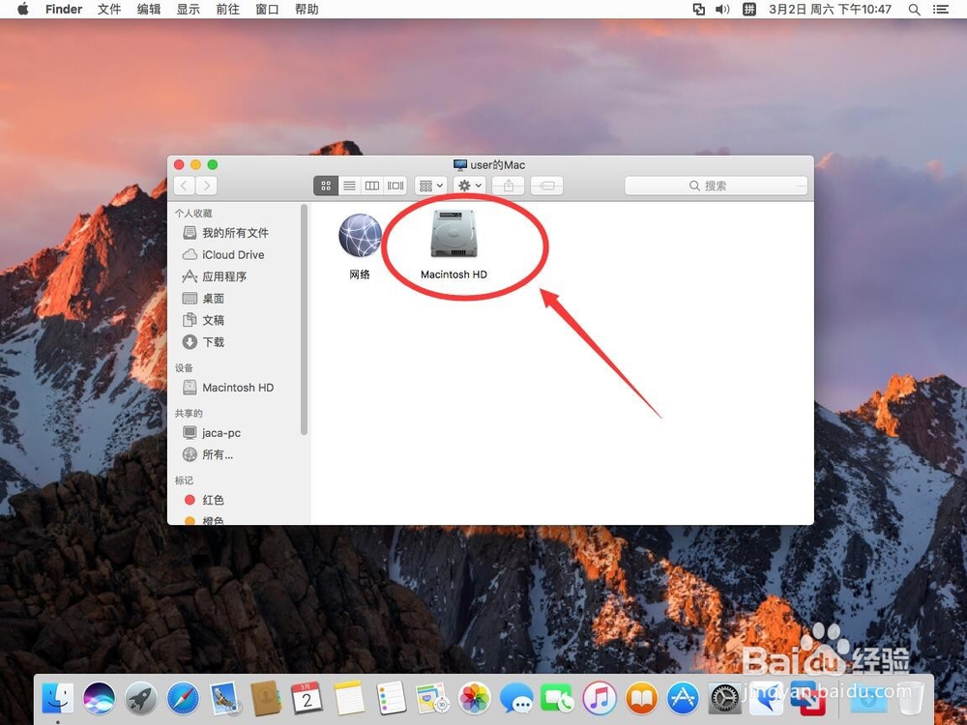This screenshot has width=967, height=725.
Task: Switch to Cover Flow view
Action: pos(396,186)
